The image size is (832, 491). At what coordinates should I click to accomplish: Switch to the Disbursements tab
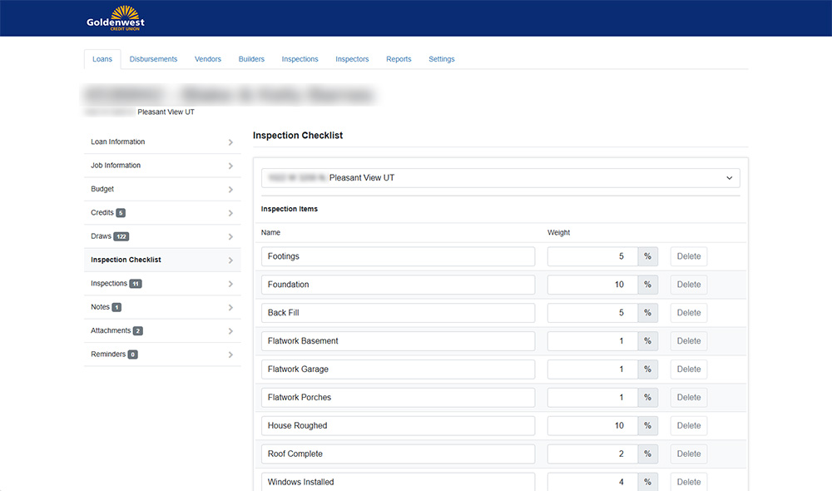[153, 59]
